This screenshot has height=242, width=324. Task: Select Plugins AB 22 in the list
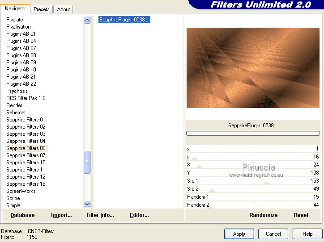tap(21, 84)
